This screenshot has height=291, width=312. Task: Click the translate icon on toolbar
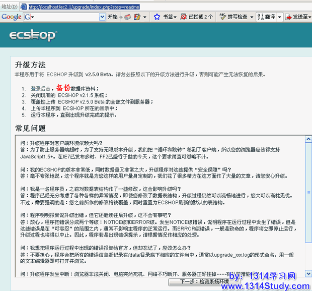coord(260,17)
